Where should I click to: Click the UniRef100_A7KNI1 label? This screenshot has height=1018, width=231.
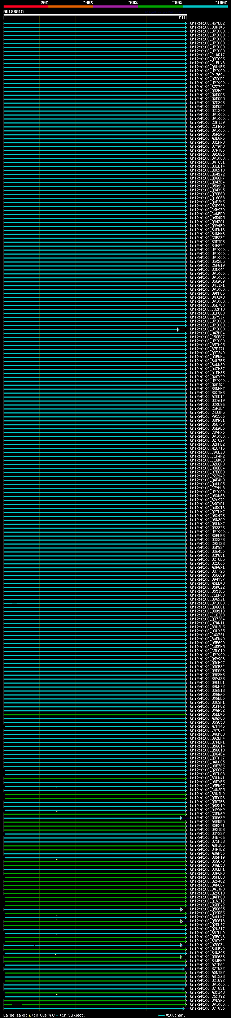tap(207, 623)
